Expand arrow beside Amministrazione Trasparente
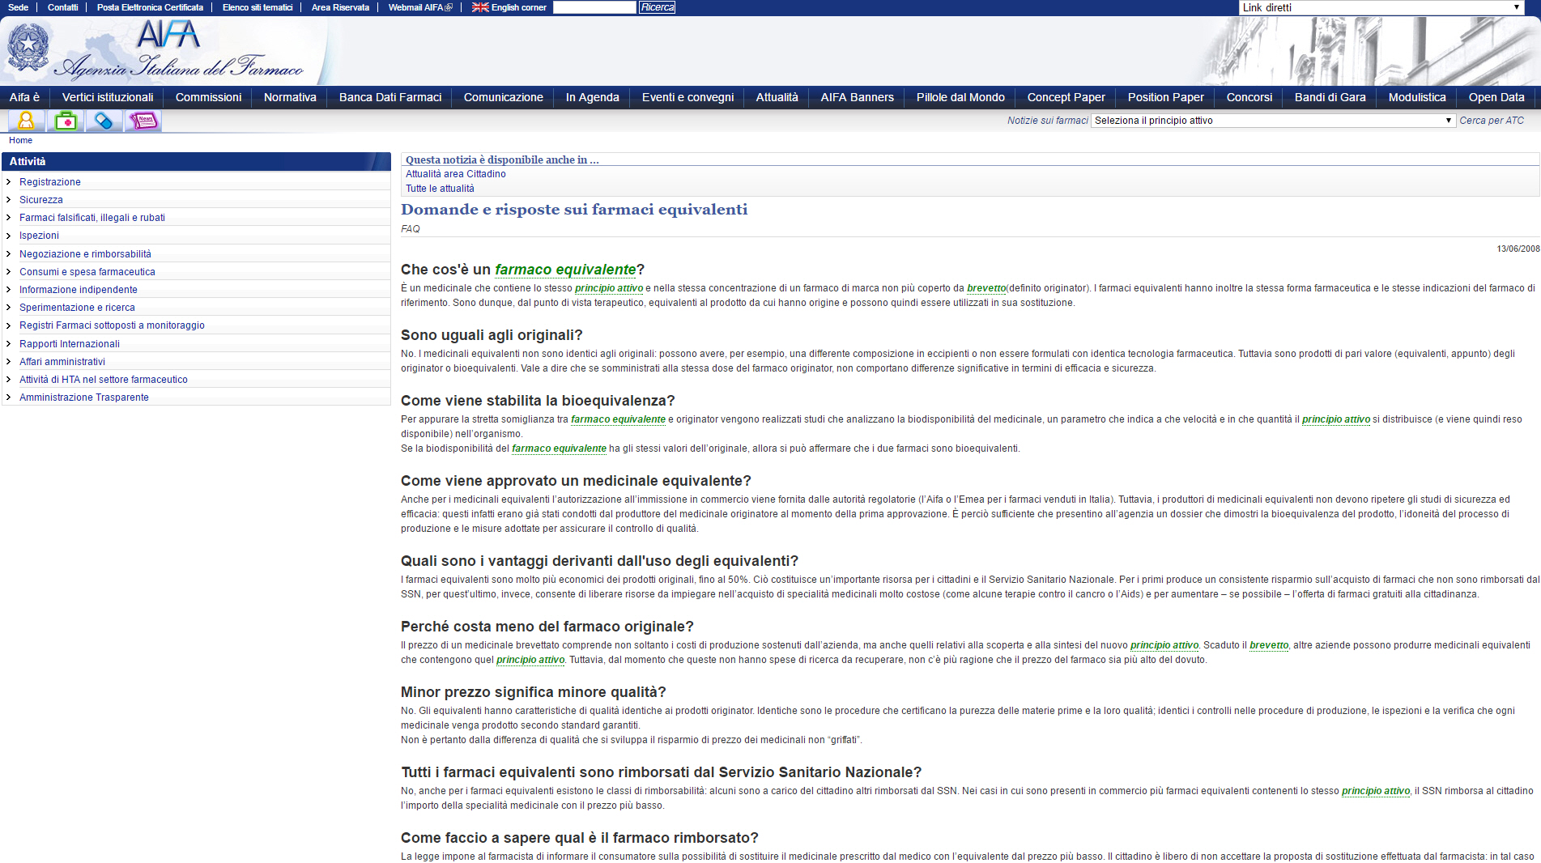 (x=8, y=397)
